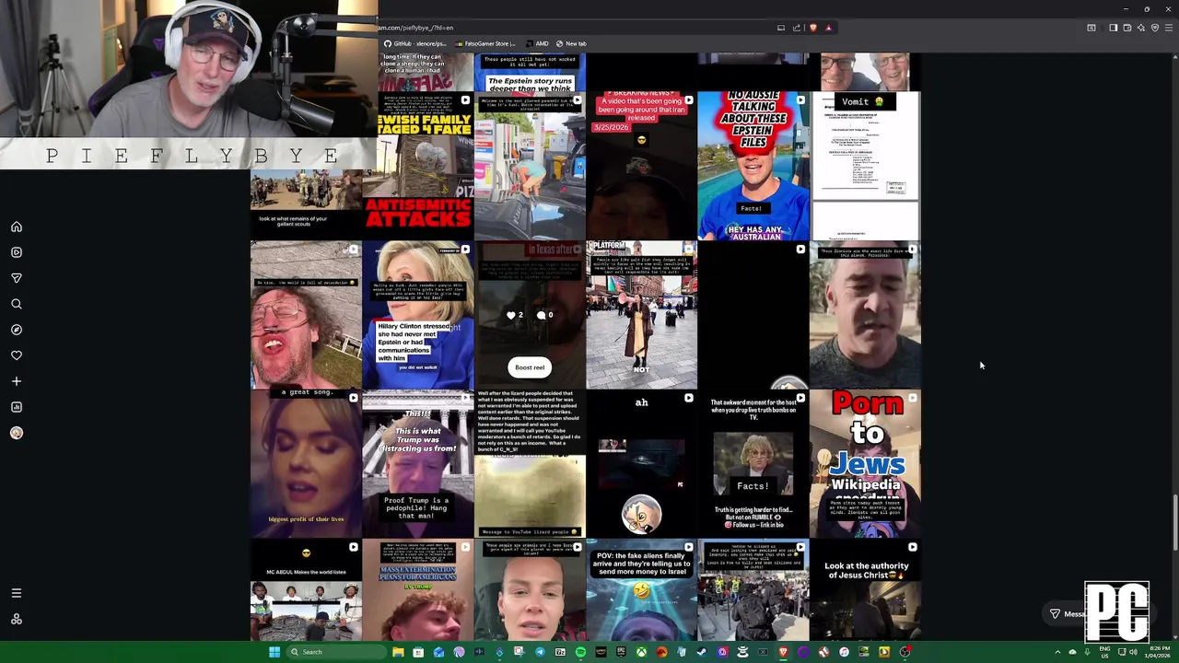Open Windows Start menu

[274, 652]
